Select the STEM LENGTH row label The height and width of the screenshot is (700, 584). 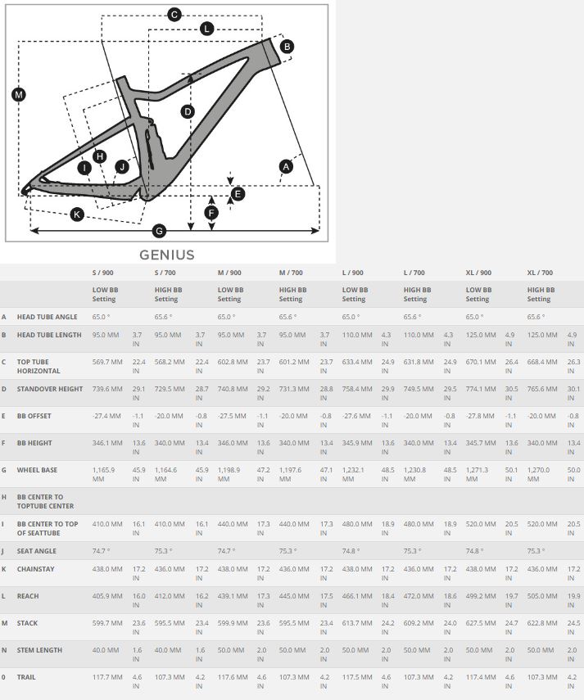click(39, 650)
